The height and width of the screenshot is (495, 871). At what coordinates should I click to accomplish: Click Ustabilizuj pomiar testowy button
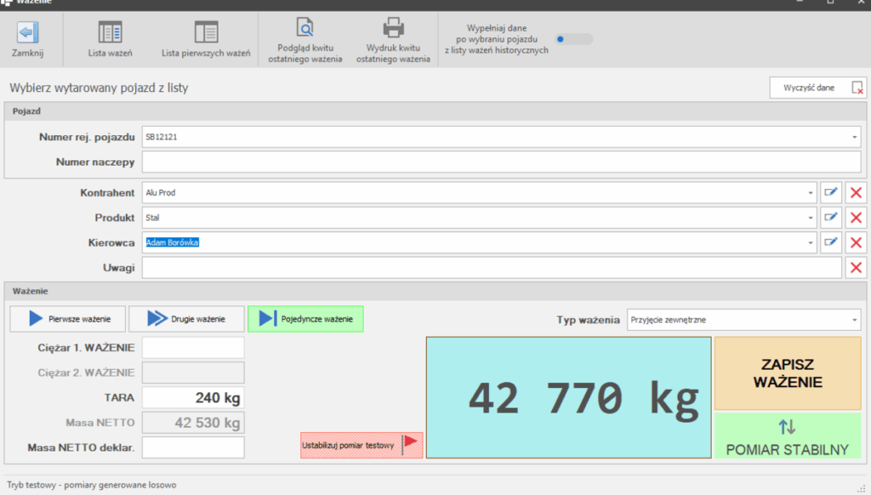[361, 446]
